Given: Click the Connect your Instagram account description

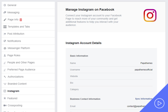Looking at the screenshot, I should pos(94,20).
